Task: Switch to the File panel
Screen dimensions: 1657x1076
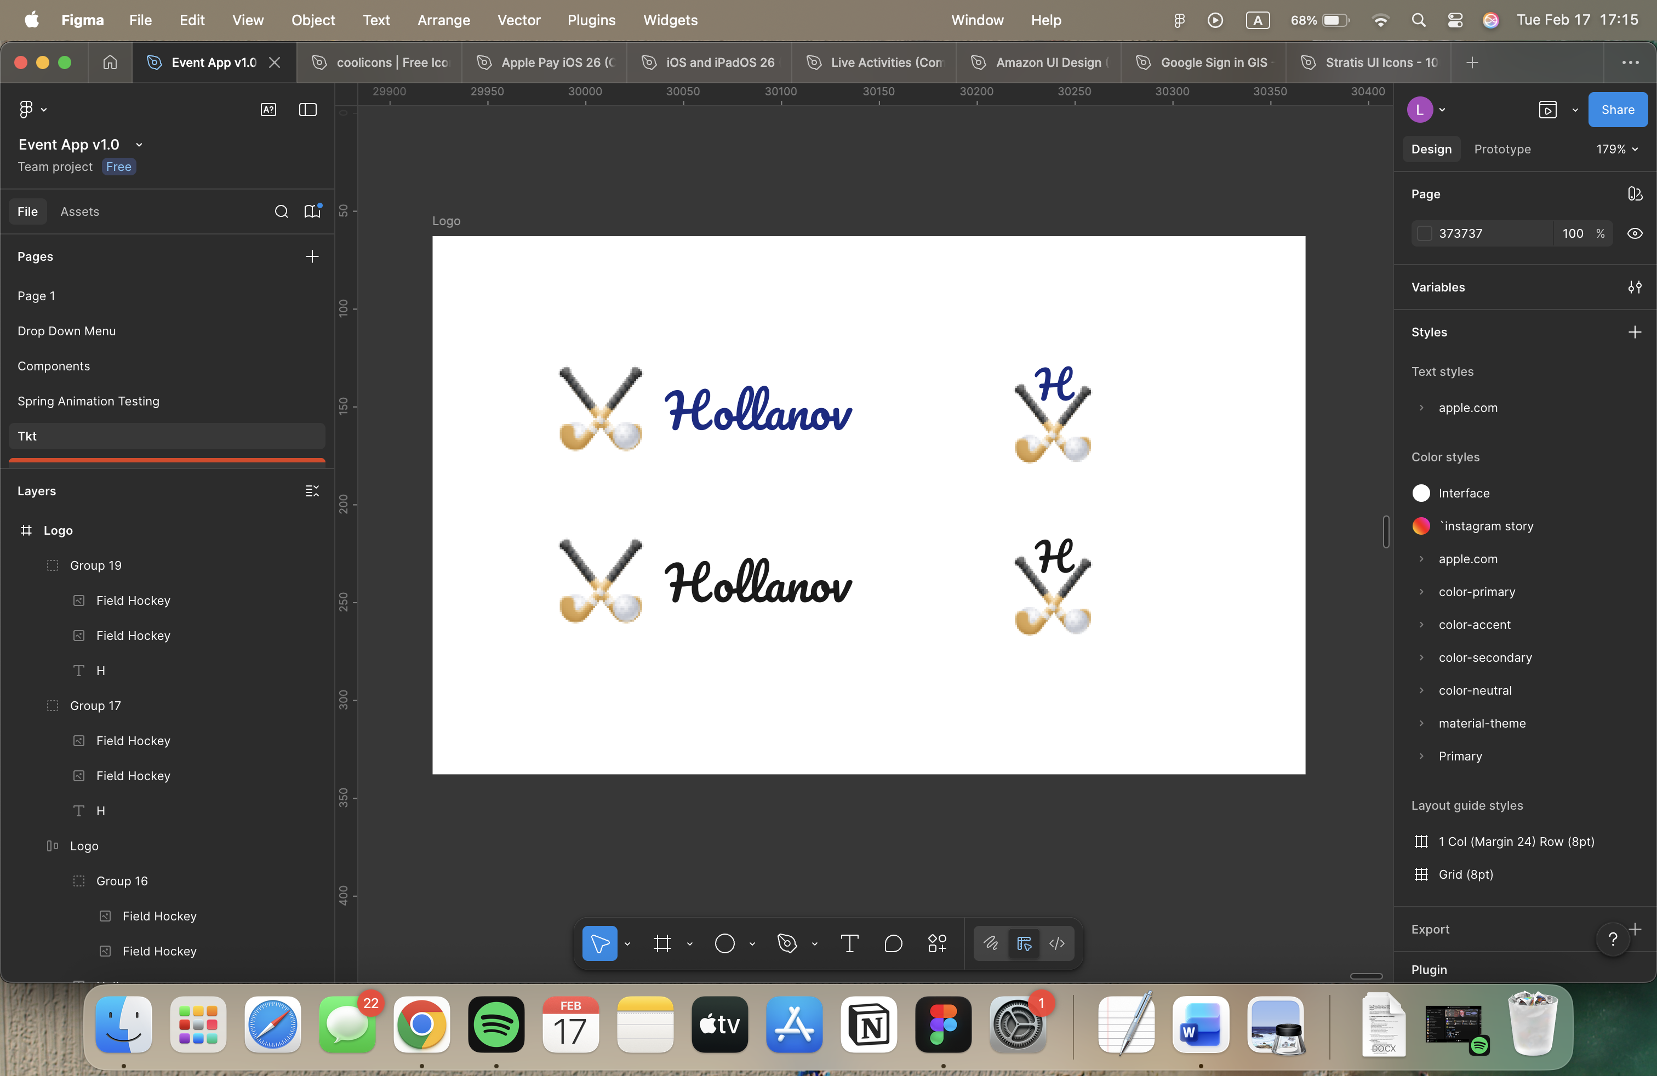Action: 28,211
